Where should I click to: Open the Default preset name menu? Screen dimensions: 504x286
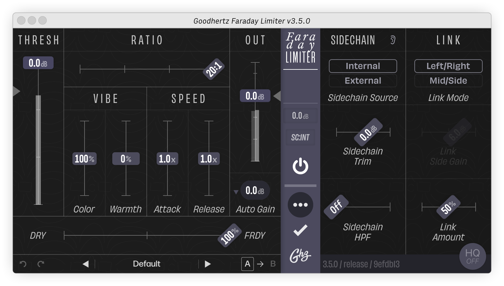(x=146, y=264)
